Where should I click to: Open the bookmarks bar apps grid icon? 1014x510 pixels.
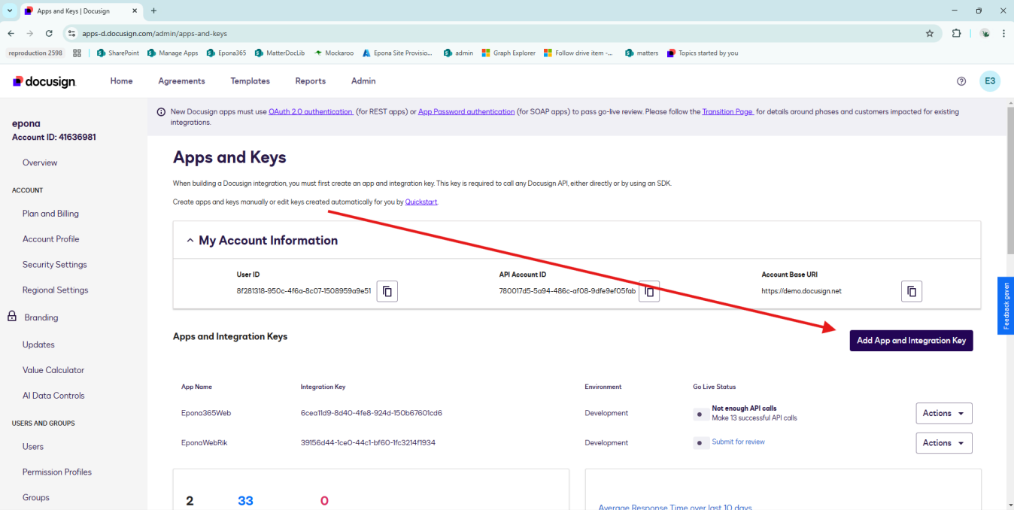coord(77,53)
